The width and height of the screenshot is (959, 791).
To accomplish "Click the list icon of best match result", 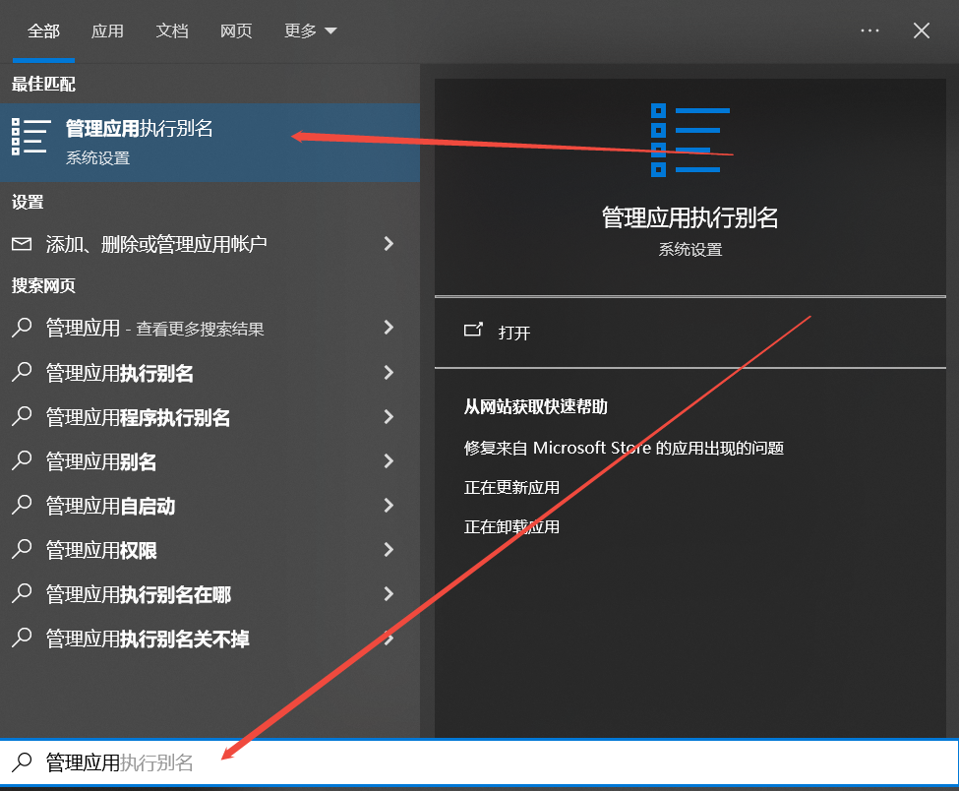I will tap(30, 137).
